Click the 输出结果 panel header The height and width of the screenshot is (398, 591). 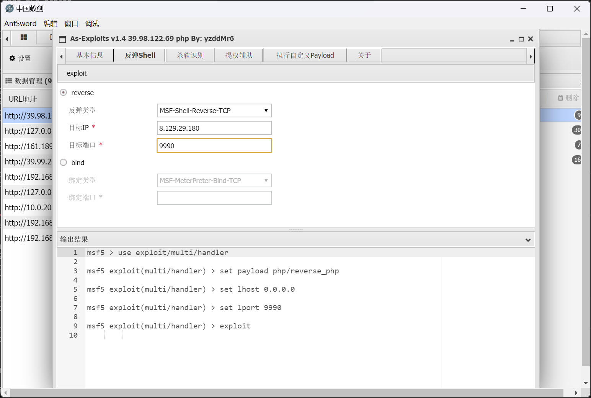coord(295,239)
